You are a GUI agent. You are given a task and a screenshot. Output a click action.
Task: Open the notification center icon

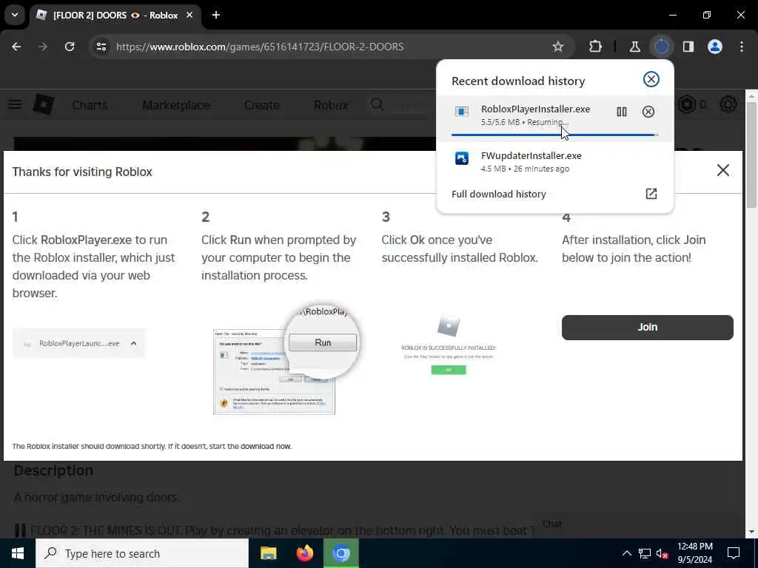734,553
